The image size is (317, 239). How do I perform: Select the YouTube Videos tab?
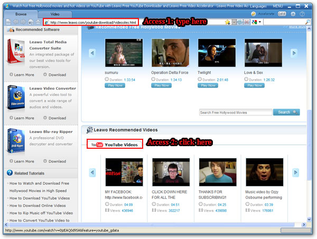pyautogui.click(x=115, y=145)
